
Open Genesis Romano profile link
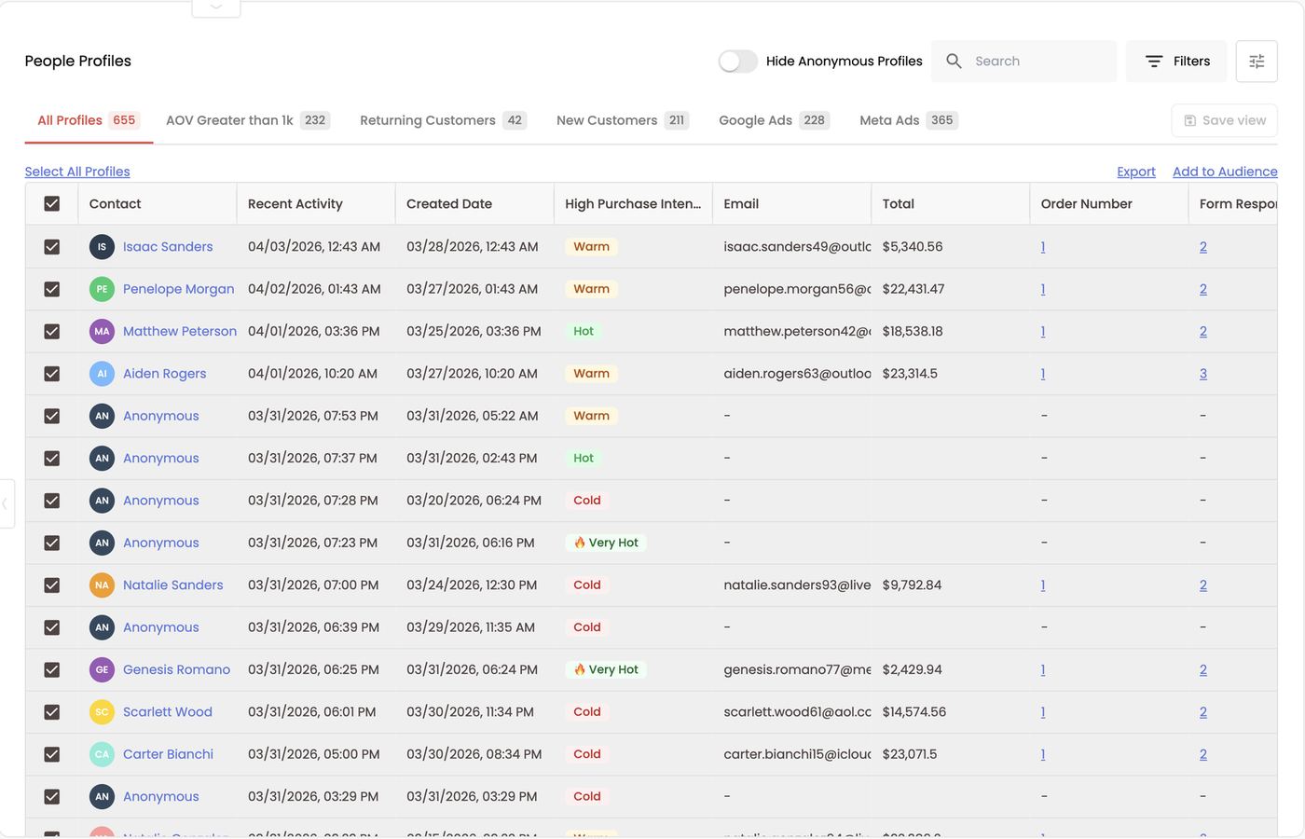176,669
